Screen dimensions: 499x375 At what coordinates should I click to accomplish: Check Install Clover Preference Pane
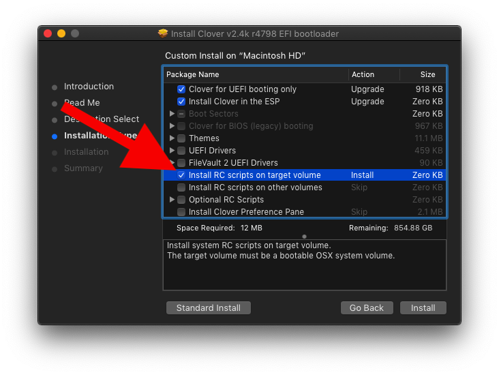click(x=181, y=212)
